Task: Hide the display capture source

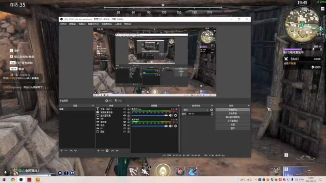Action: tap(125, 115)
